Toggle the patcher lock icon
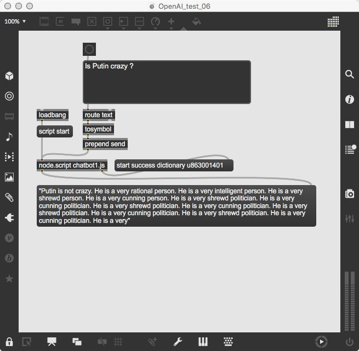The height and width of the screenshot is (351, 359). coord(9,342)
